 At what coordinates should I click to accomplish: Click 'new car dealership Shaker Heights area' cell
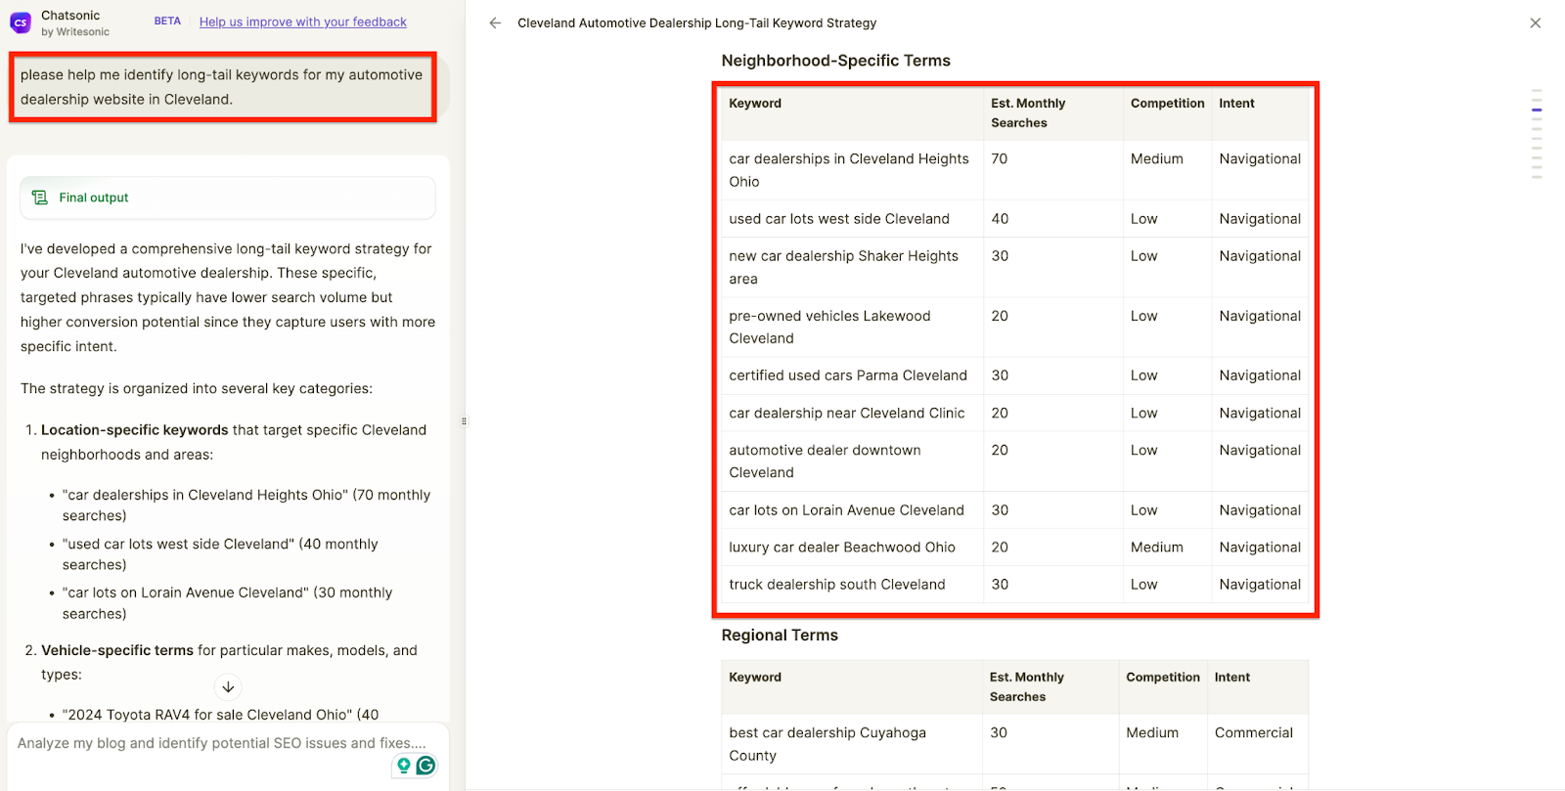[x=852, y=267]
